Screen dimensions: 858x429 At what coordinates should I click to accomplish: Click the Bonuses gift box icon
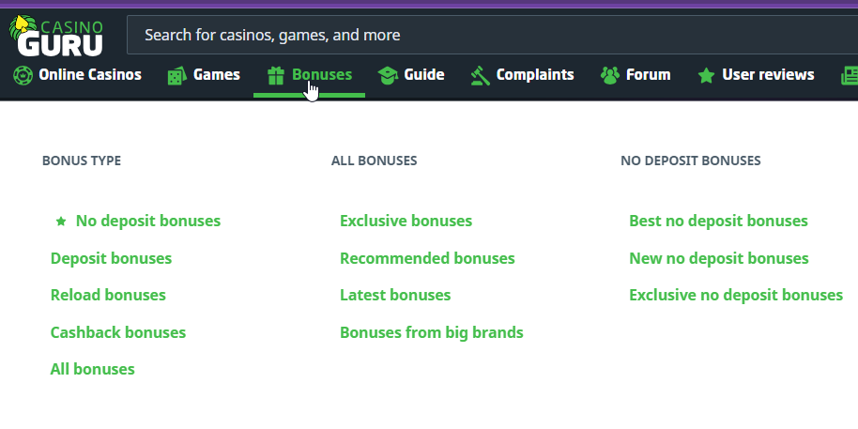tap(275, 75)
